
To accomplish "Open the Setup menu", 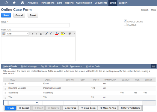I will point(113,3).
